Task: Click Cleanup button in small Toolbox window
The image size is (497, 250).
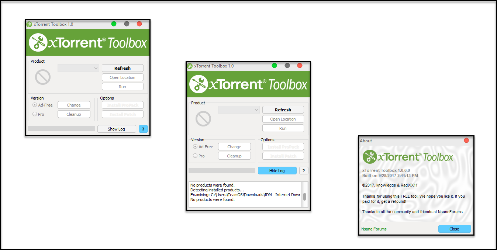Action: [74, 114]
